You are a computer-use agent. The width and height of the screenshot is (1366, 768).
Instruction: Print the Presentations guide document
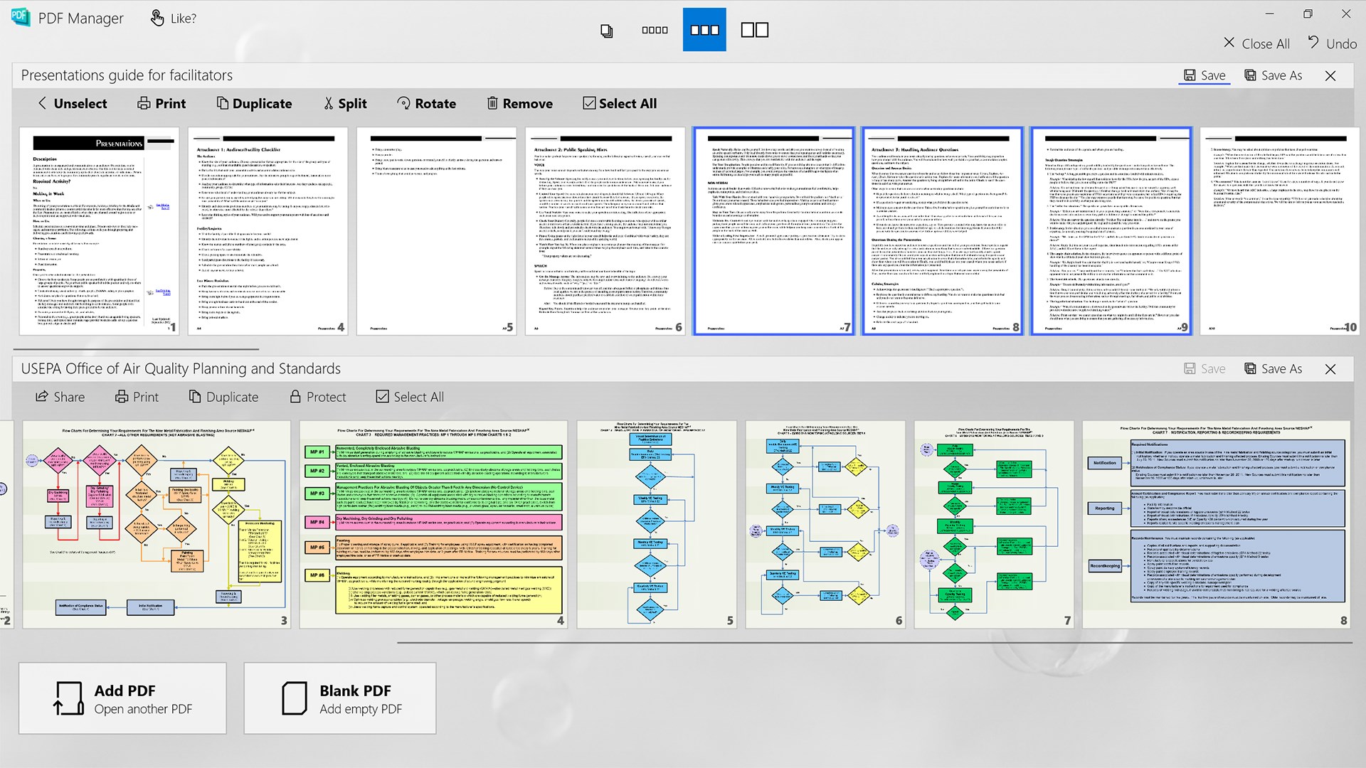tap(161, 103)
